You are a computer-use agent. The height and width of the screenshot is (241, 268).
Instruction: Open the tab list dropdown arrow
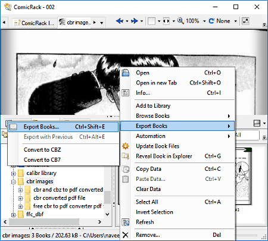pos(102,23)
